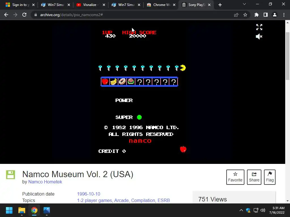Click the banana icon in bonus bar
This screenshot has width=290, height=217.
114,81
